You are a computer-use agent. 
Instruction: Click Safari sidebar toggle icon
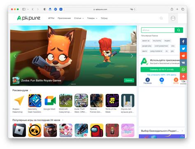tap(24, 9)
